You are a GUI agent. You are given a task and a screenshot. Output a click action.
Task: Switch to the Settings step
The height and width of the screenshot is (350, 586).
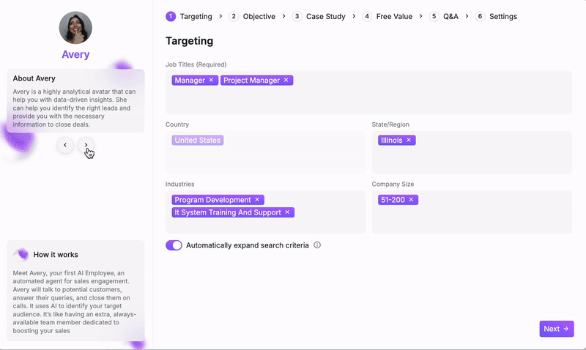(x=497, y=16)
